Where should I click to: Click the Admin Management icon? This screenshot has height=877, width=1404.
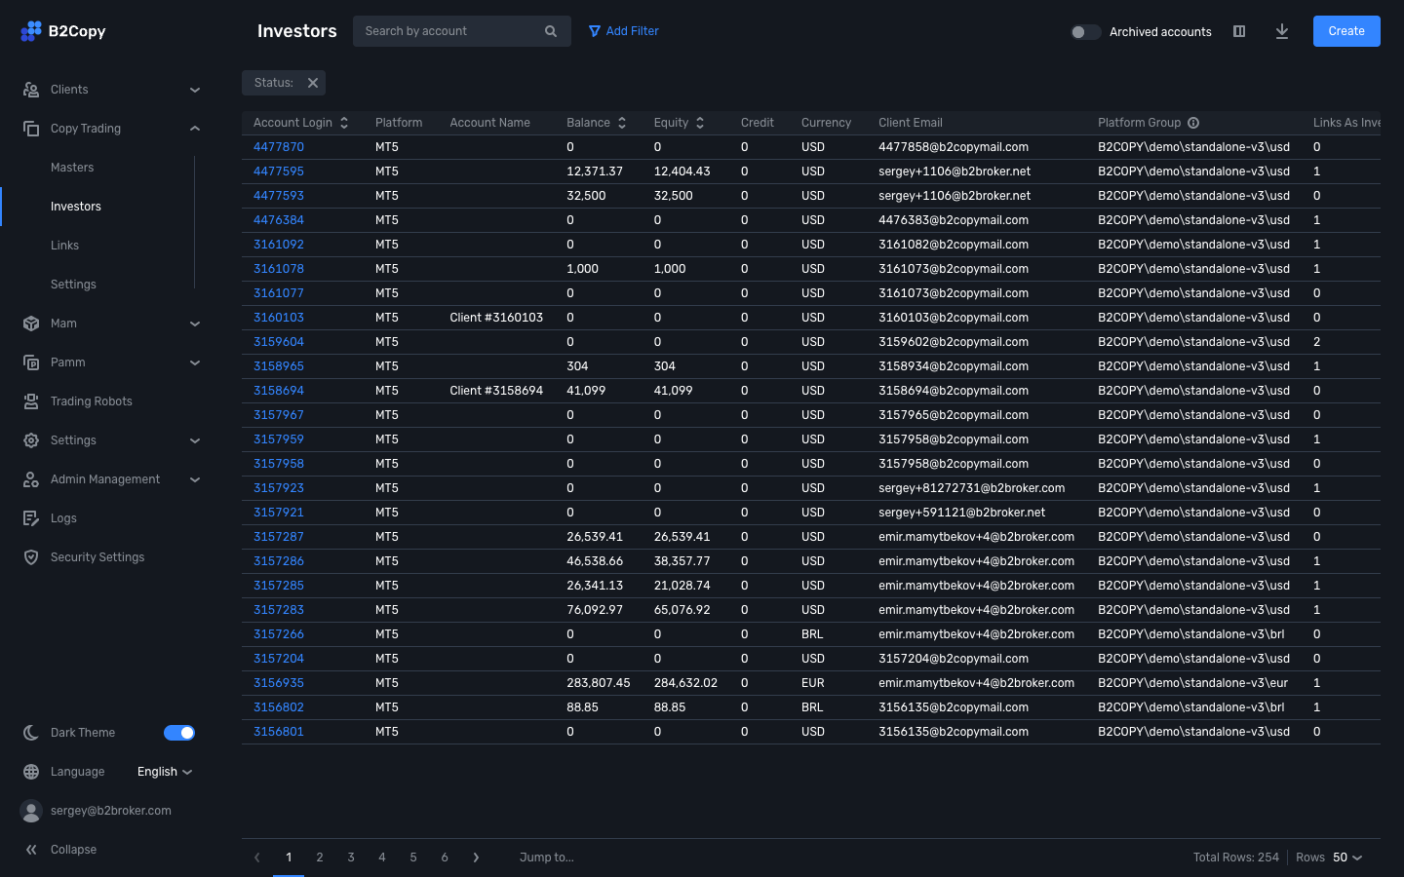(x=31, y=479)
